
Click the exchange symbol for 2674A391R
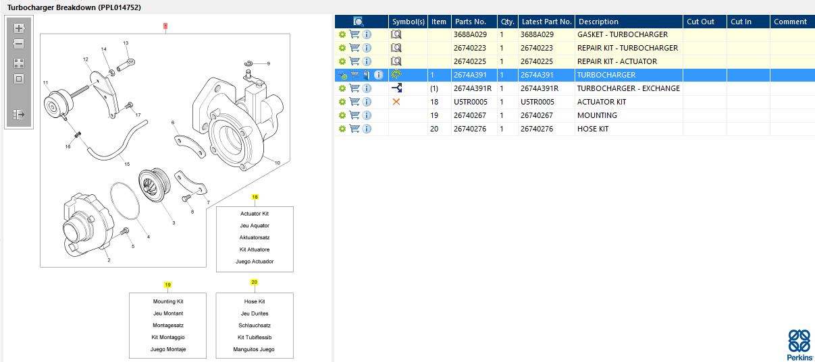pyautogui.click(x=397, y=88)
